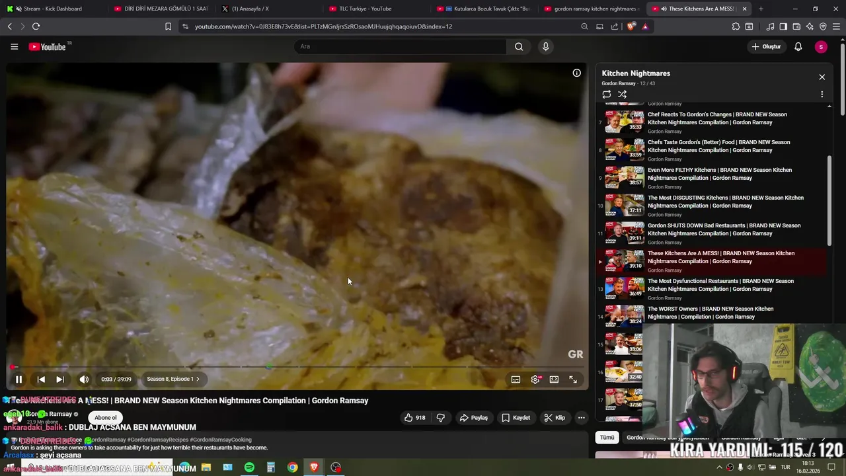Open YouTube notifications bell
The height and width of the screenshot is (476, 846).
(798, 46)
